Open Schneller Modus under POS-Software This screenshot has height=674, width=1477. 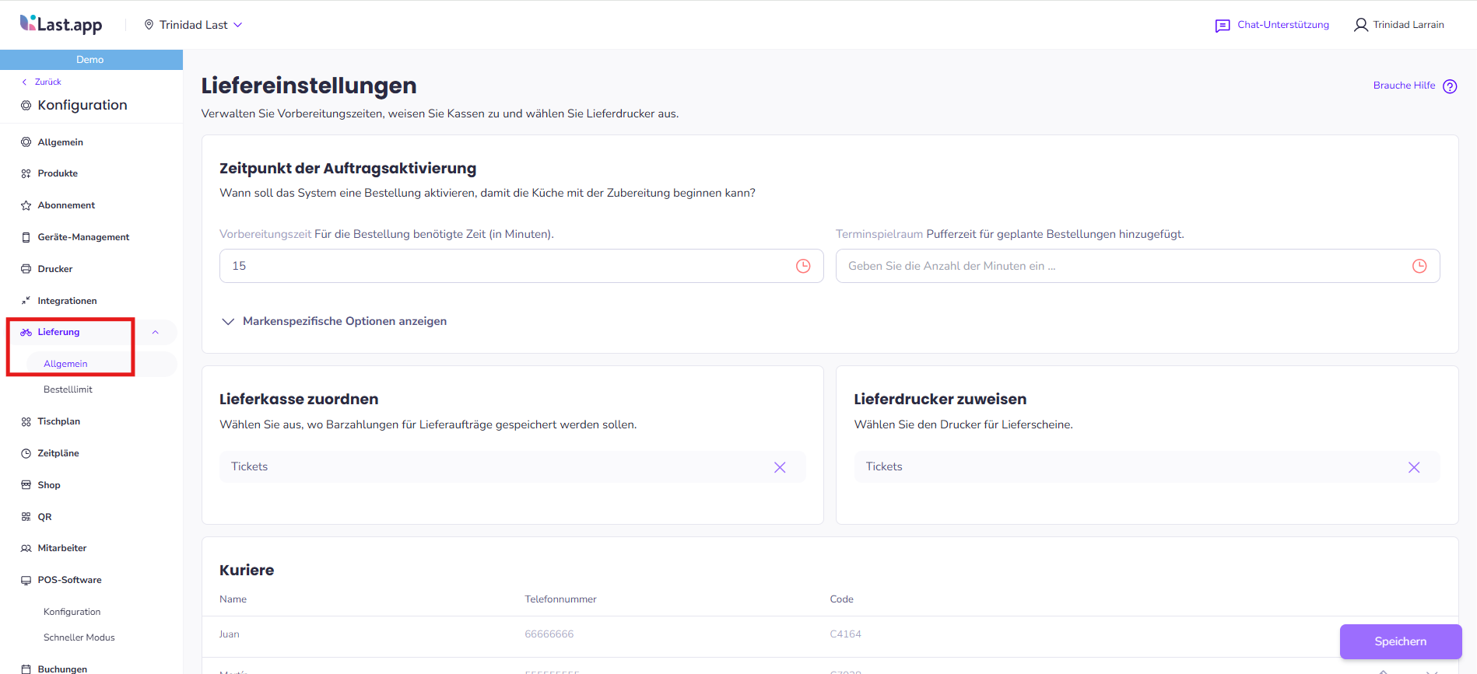[79, 637]
